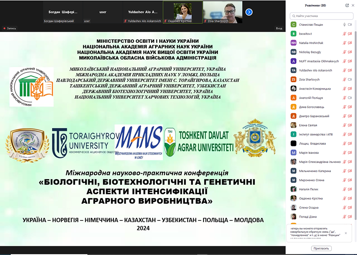Screen dimensions: 357x255
Task: Click the microphone icon for Станислав Пищан
Action: click(x=344, y=25)
